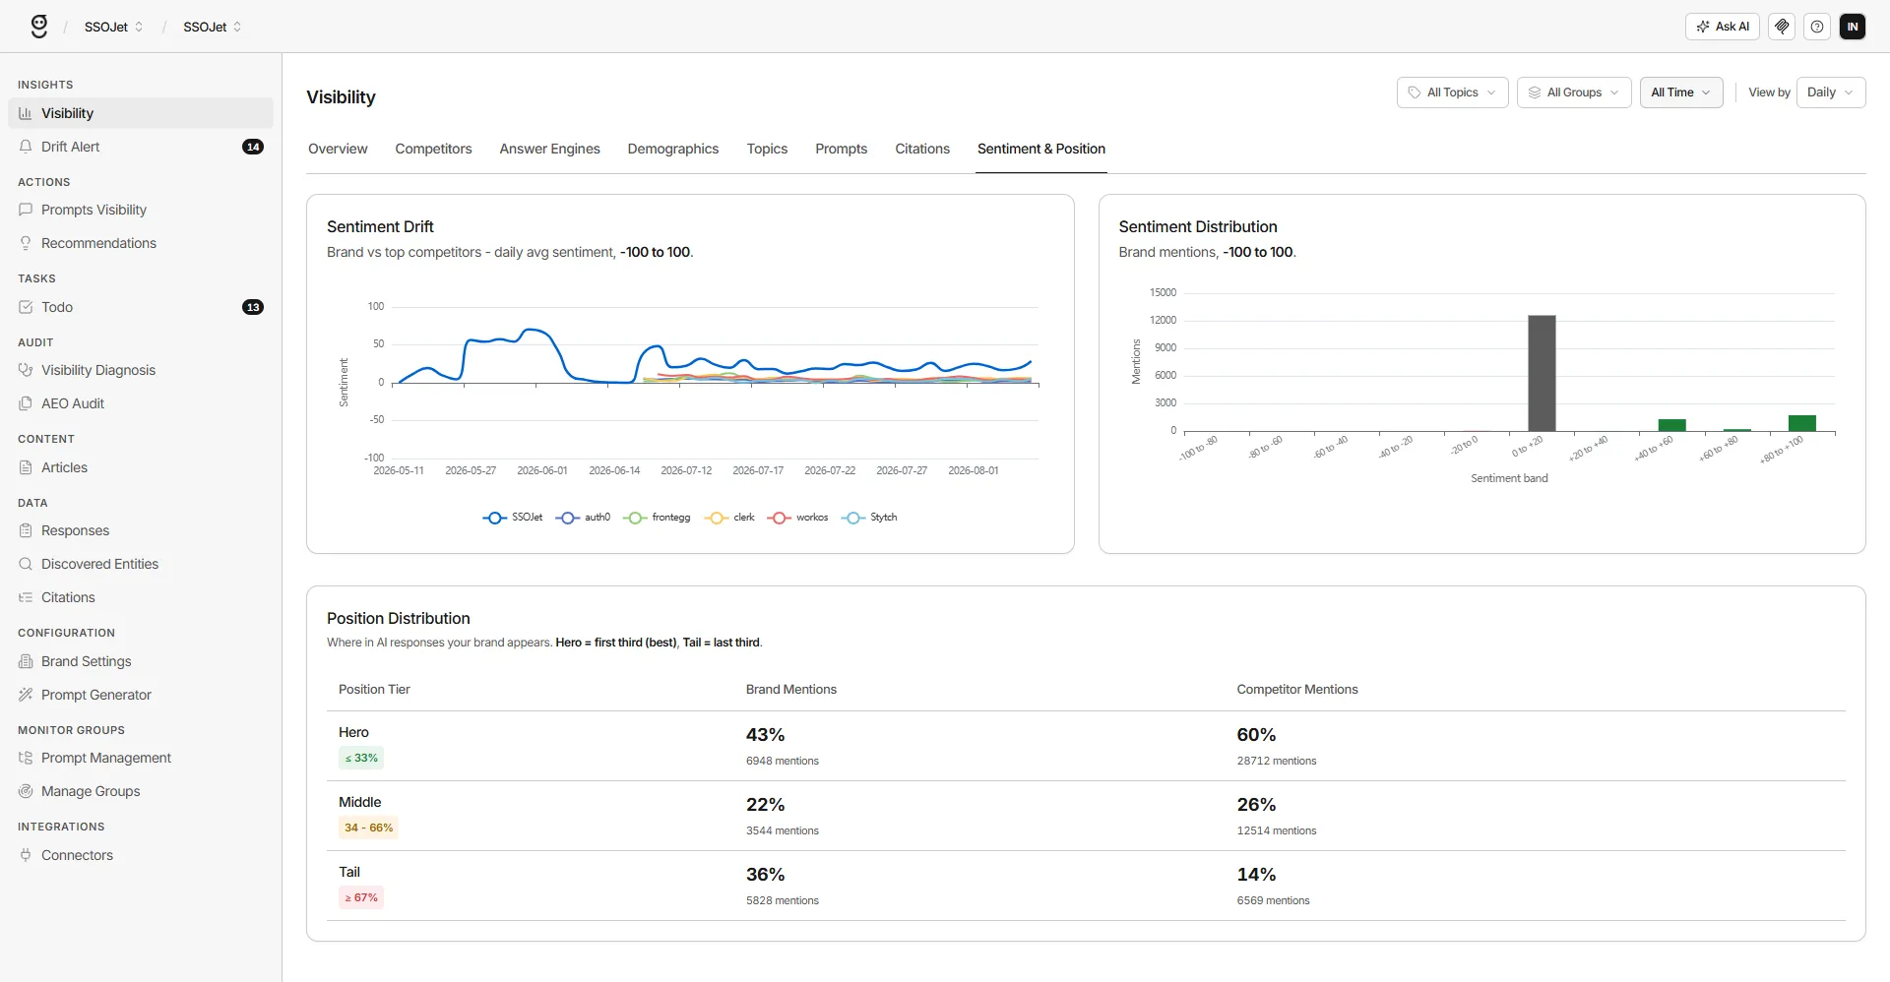The height and width of the screenshot is (982, 1890).
Task: Open the All Groups dropdown
Action: pos(1574,92)
